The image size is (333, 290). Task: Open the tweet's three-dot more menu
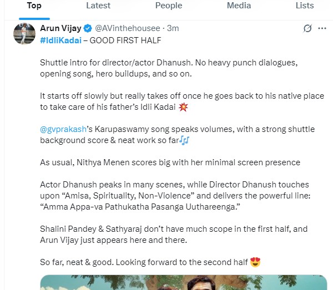click(322, 28)
